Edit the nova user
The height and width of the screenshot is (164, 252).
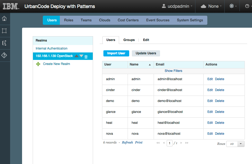(210, 134)
